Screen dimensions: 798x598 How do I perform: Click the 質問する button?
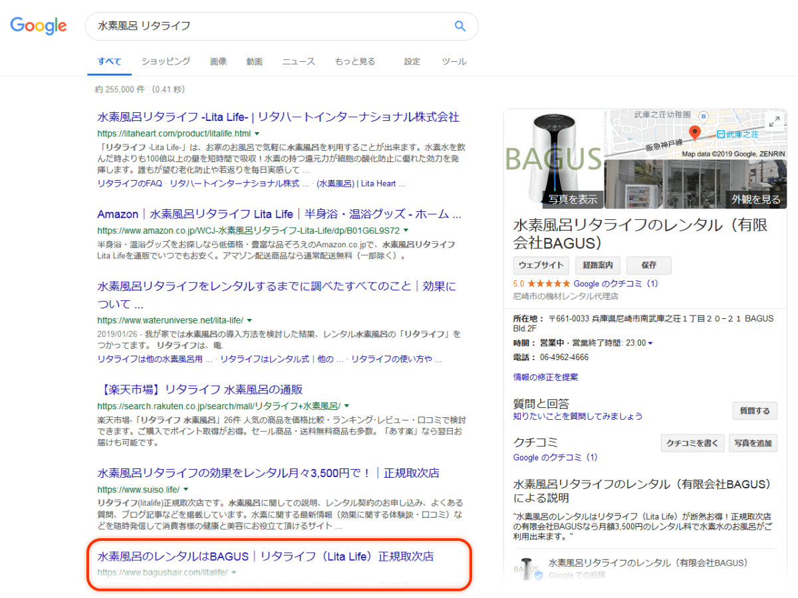tap(755, 411)
